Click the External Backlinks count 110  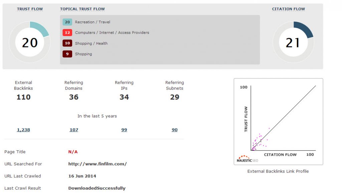[x=23, y=97]
